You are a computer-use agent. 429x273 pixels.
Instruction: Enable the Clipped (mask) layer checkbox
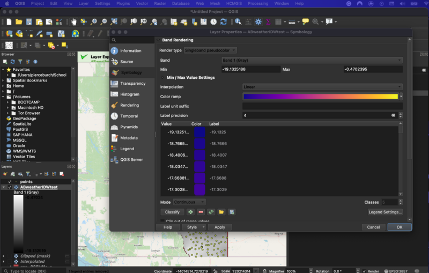click(x=10, y=256)
